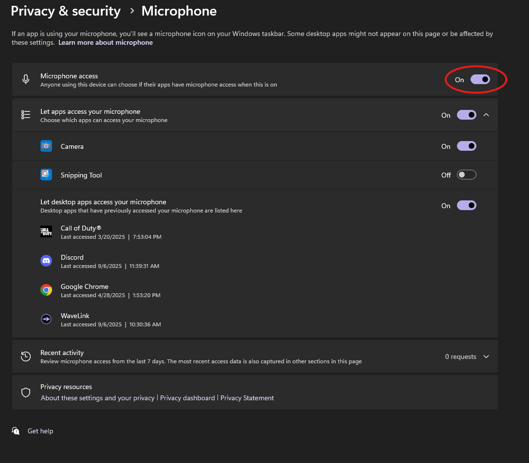Open Learn more about microphone
Image resolution: width=529 pixels, height=463 pixels.
105,42
